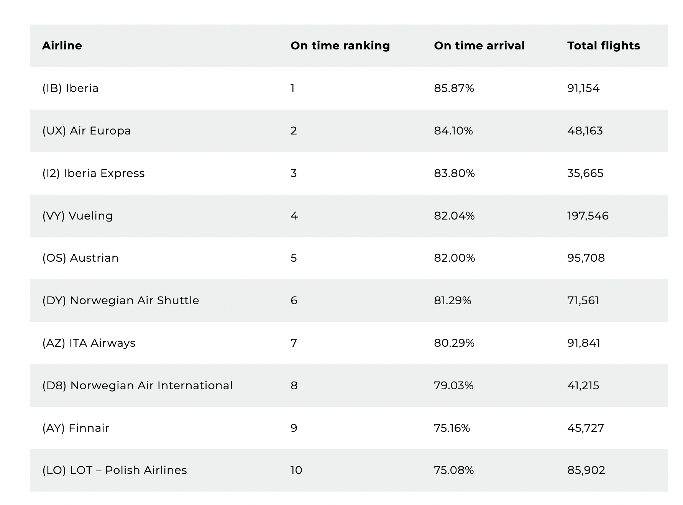Click the (VY) Vueling airline cell
This screenshot has width=683, height=505.
tap(77, 216)
